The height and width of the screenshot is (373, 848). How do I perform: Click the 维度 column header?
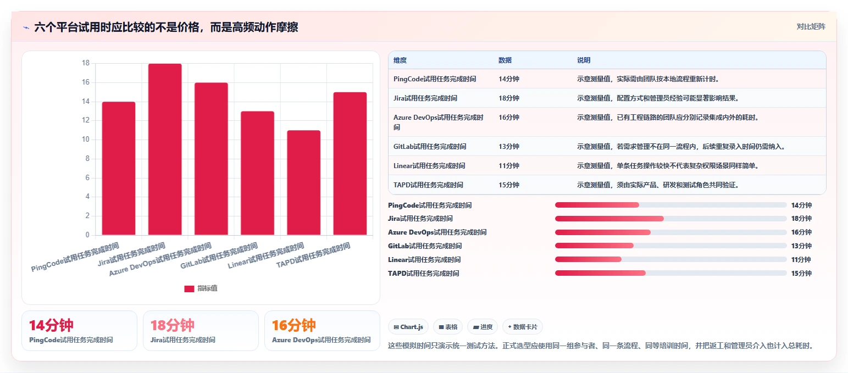[400, 60]
